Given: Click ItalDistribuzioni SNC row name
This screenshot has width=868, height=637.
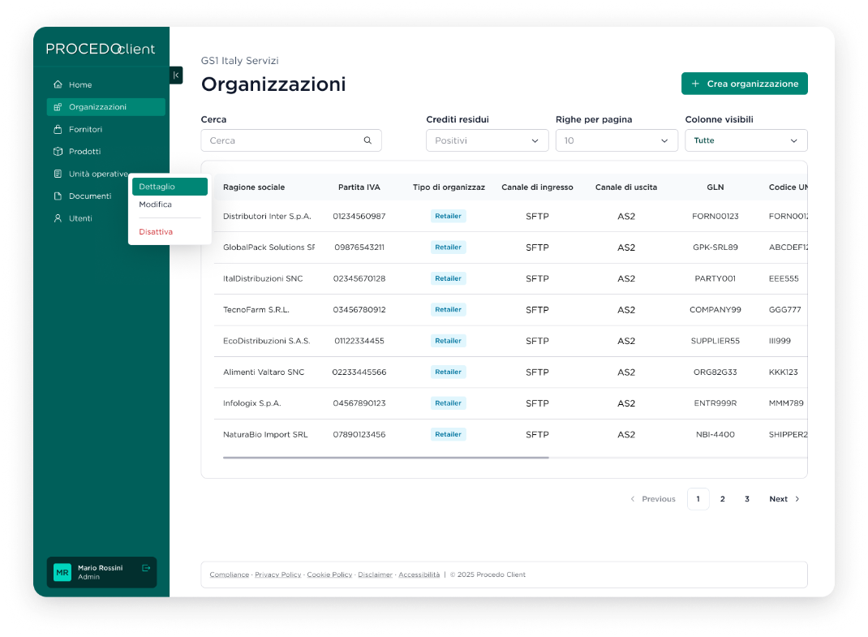Looking at the screenshot, I should (x=263, y=278).
